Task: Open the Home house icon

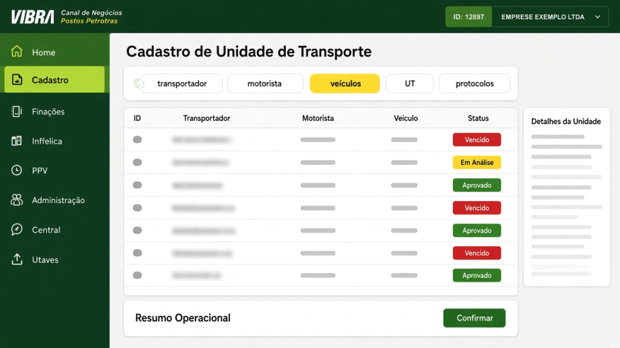Action: [x=16, y=51]
